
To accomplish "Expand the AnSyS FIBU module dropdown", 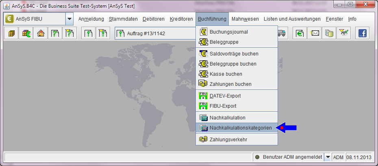I will (70, 19).
